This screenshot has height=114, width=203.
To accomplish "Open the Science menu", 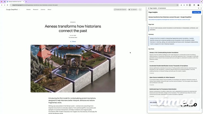I will click(x=43, y=10).
